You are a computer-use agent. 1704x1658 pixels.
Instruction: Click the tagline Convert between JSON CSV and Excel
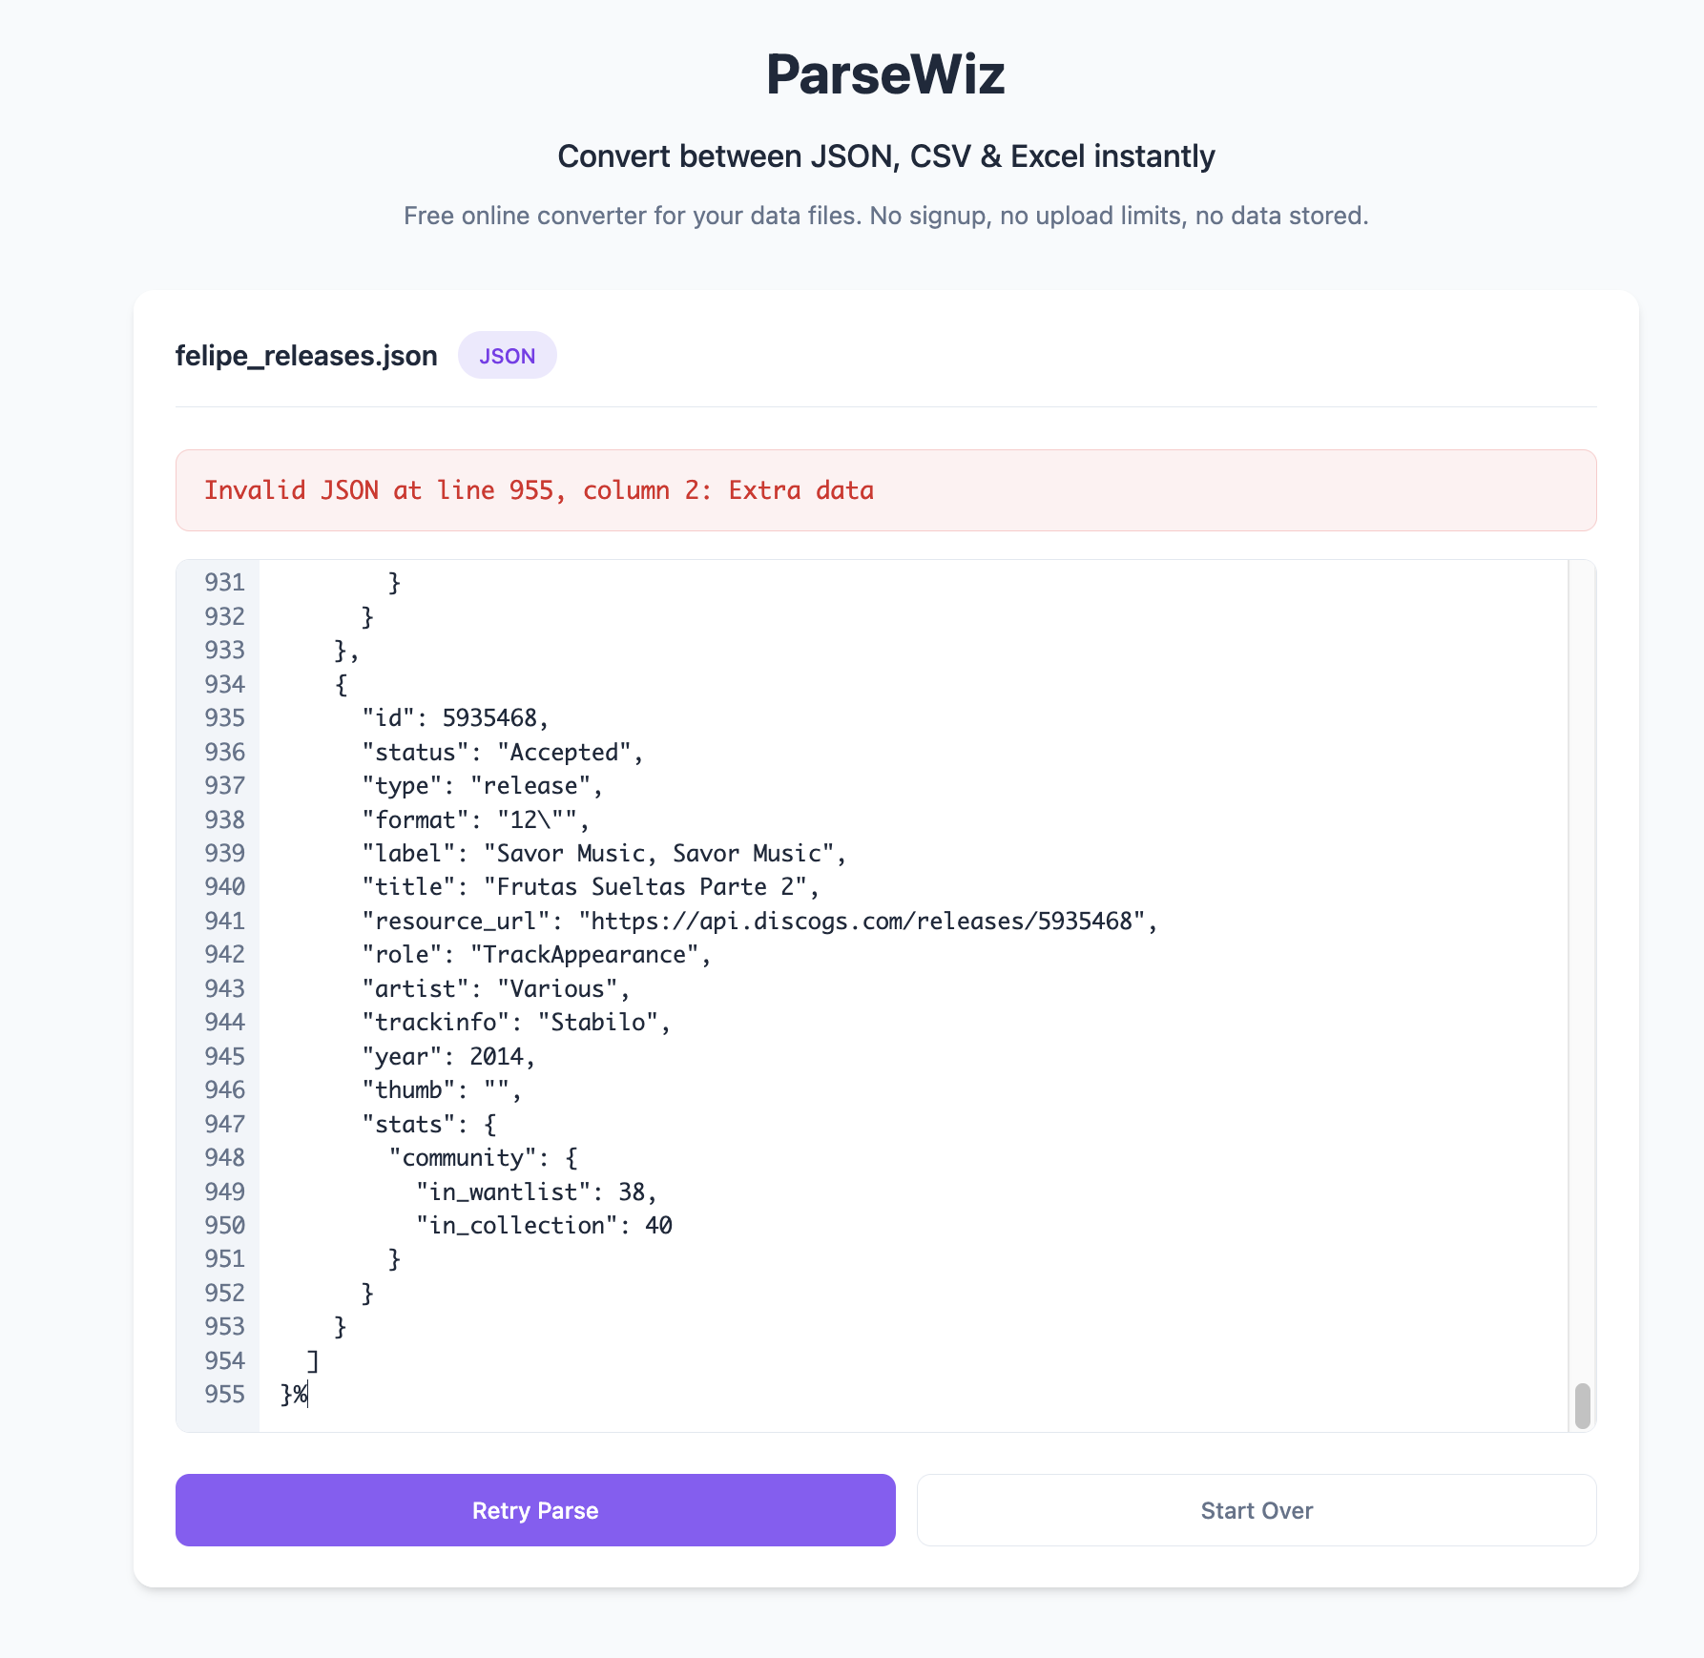tap(885, 155)
